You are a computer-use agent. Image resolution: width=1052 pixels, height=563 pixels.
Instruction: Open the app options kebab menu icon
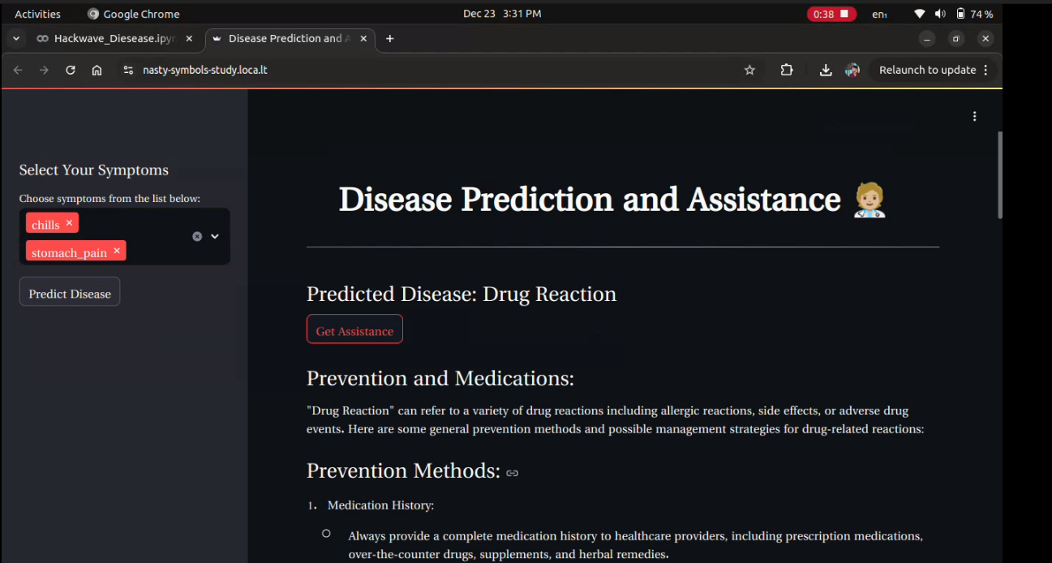pos(974,116)
